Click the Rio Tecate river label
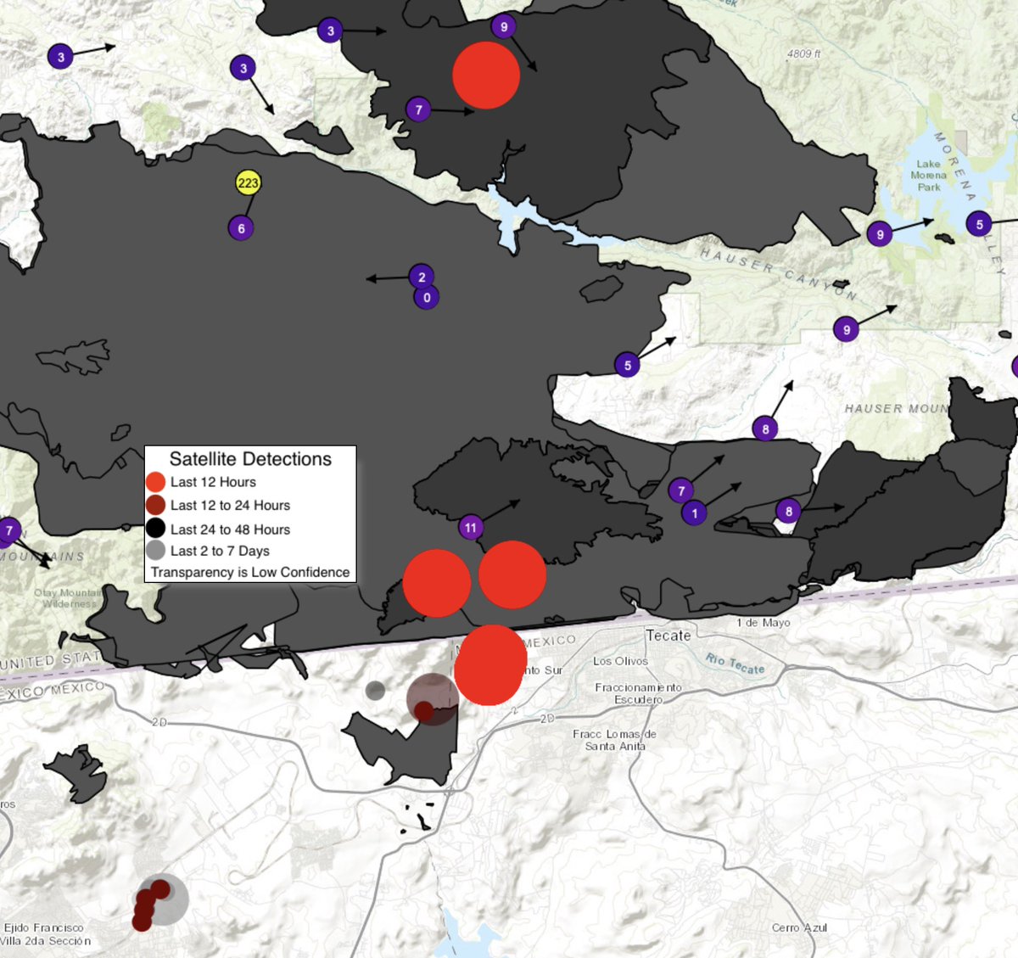 click(735, 664)
